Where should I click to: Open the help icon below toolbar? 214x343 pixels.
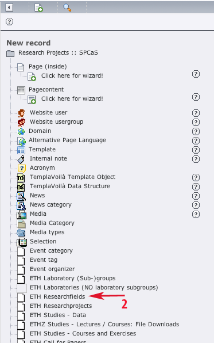pos(9,22)
